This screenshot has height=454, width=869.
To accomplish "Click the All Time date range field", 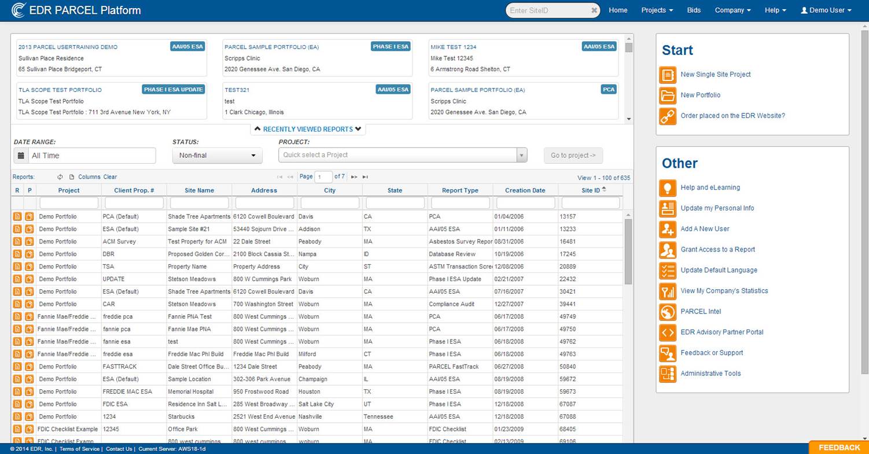I will pos(92,156).
